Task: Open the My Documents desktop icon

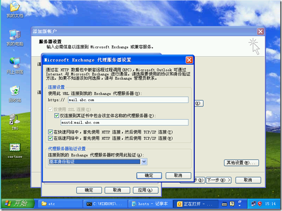Action: click(x=15, y=10)
